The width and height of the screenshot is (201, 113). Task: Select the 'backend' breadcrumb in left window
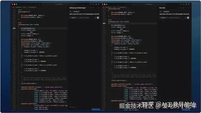point(19,7)
